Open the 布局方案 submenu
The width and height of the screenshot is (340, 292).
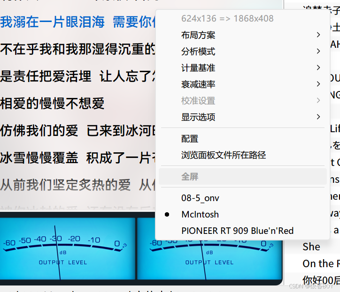[242, 35]
